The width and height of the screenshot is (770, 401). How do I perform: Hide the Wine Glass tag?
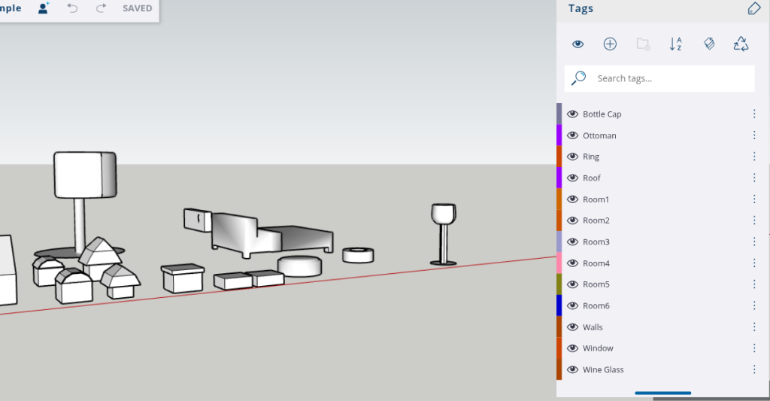pyautogui.click(x=572, y=370)
